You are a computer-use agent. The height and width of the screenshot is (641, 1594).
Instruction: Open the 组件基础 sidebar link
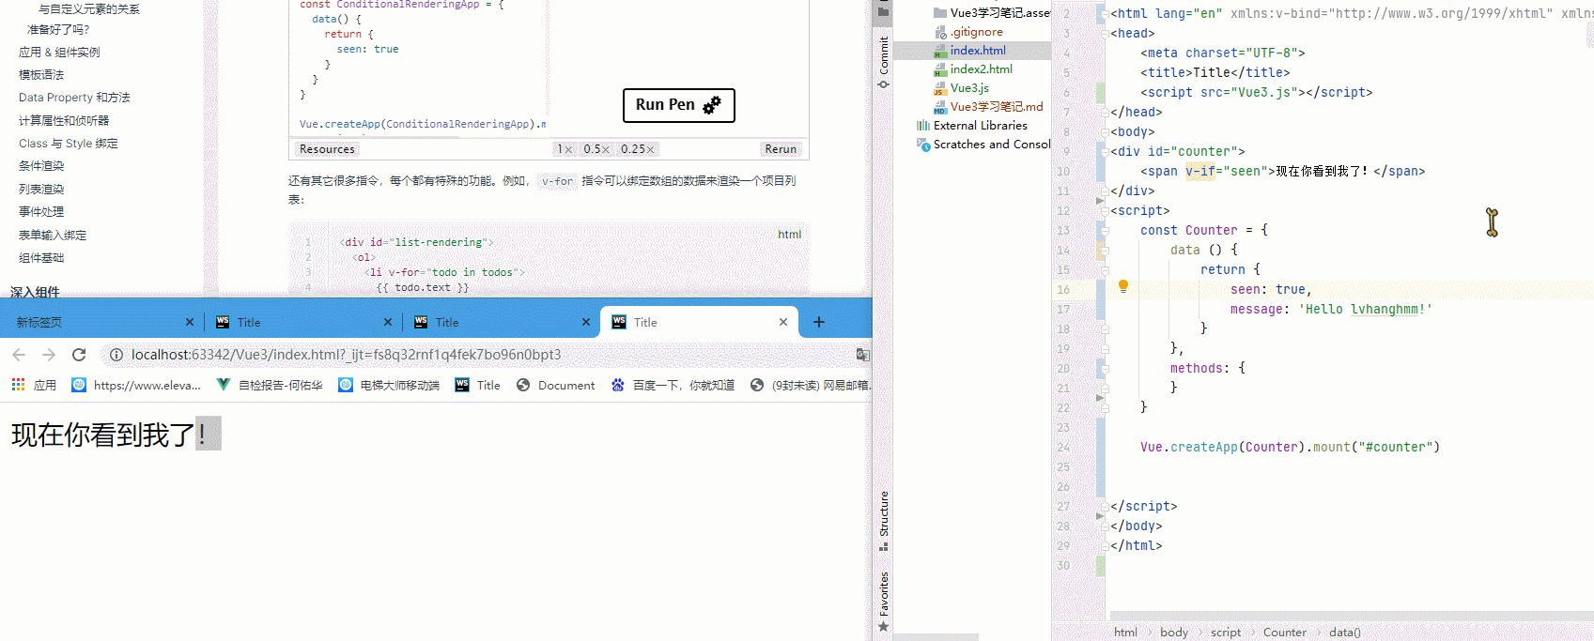(x=41, y=258)
